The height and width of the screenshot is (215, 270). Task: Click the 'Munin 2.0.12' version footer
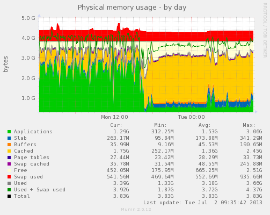click(136, 209)
